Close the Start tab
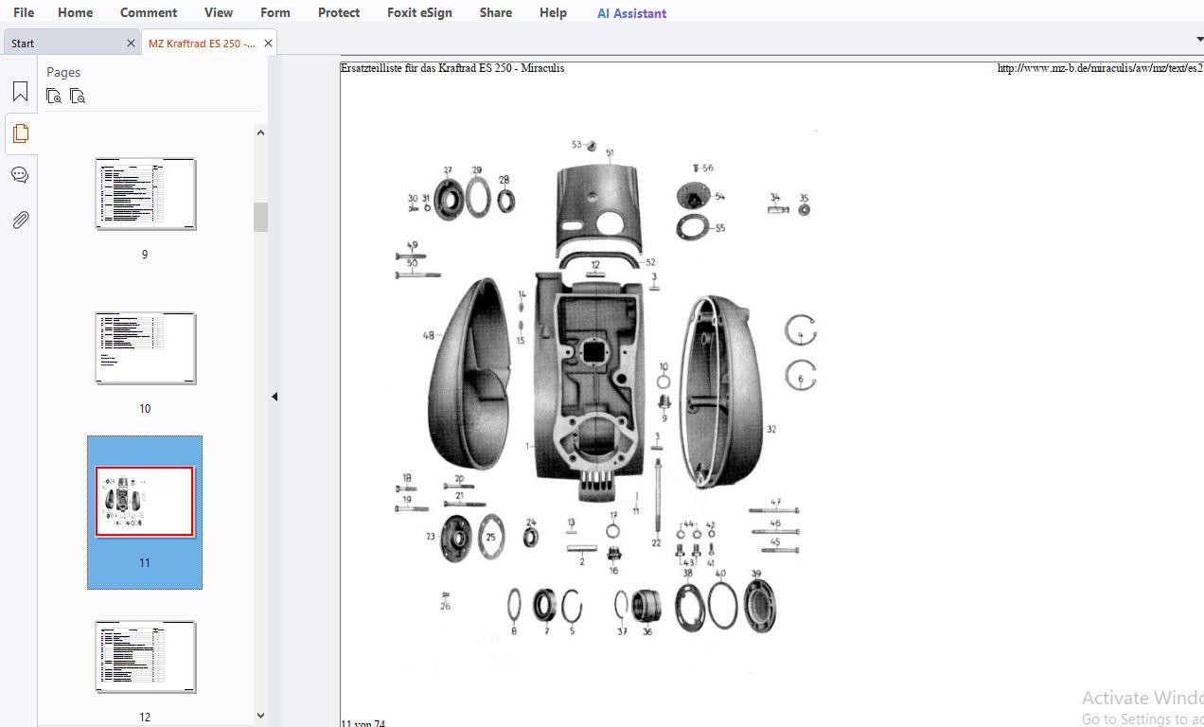The height and width of the screenshot is (727, 1204). click(x=131, y=43)
